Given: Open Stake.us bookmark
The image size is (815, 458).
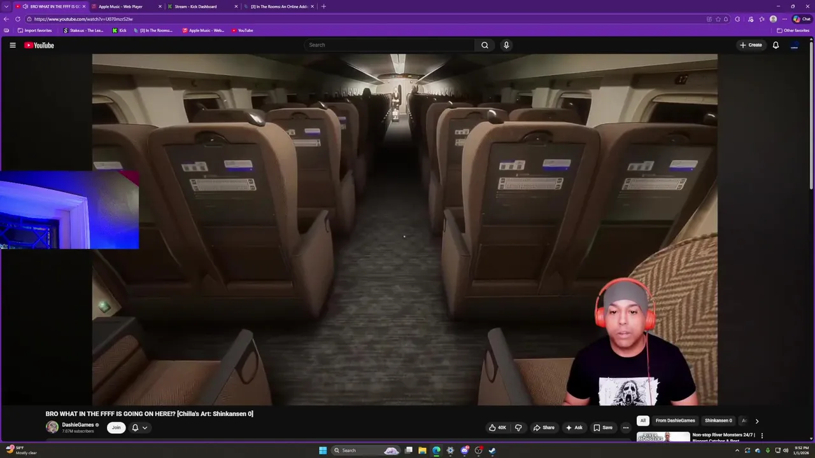Looking at the screenshot, I should click(83, 31).
